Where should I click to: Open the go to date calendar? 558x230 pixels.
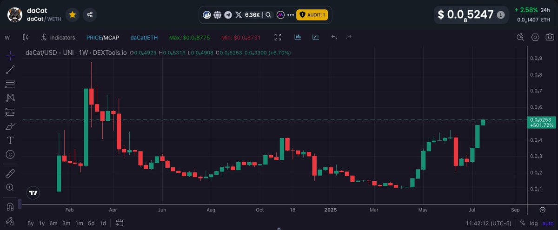click(120, 223)
